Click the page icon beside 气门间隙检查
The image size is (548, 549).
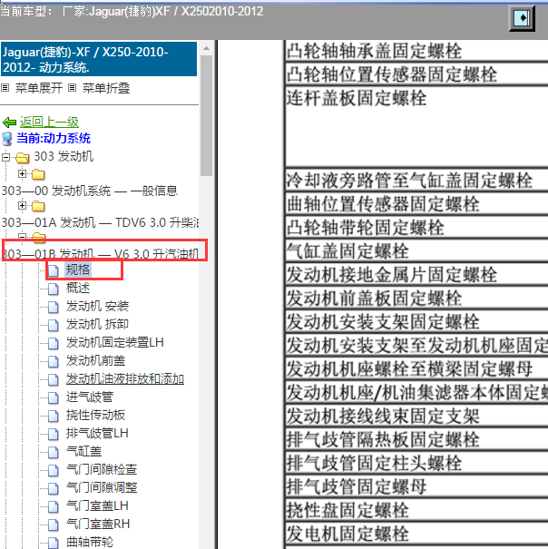click(54, 471)
